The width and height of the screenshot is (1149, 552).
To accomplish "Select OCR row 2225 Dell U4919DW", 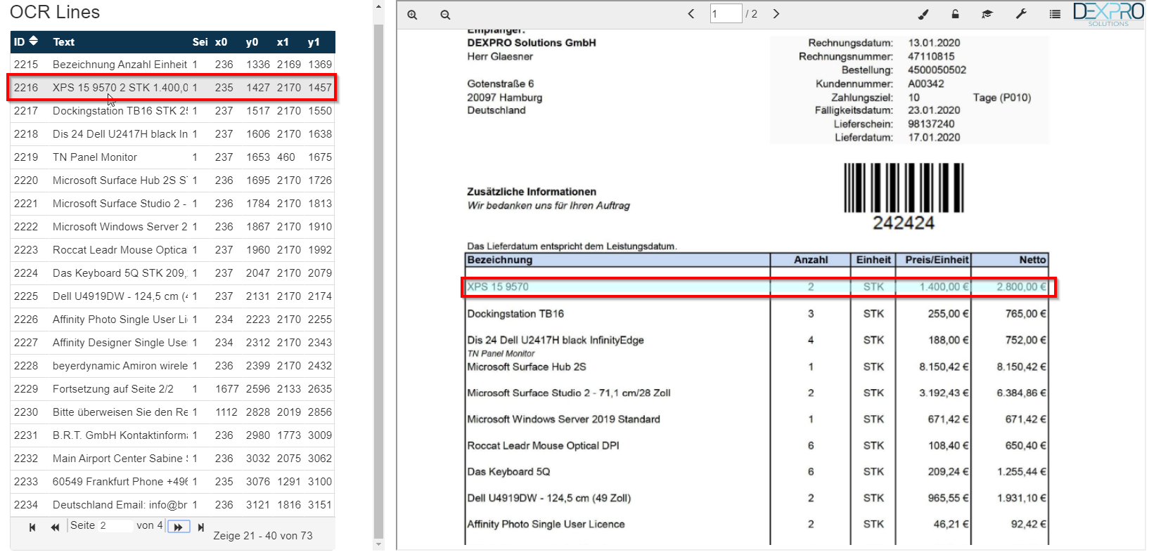I will click(172, 296).
